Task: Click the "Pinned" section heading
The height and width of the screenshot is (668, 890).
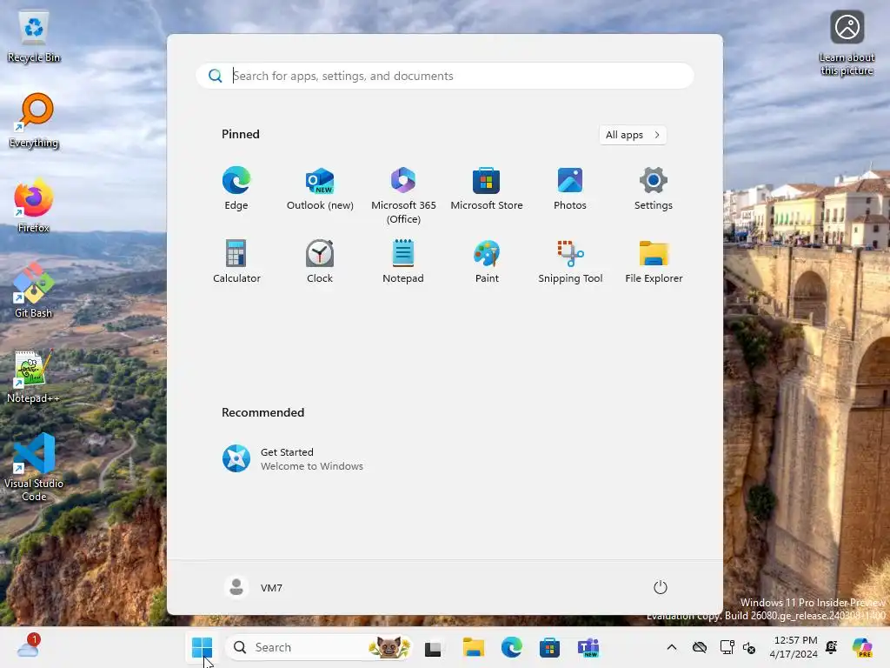Action: click(241, 134)
